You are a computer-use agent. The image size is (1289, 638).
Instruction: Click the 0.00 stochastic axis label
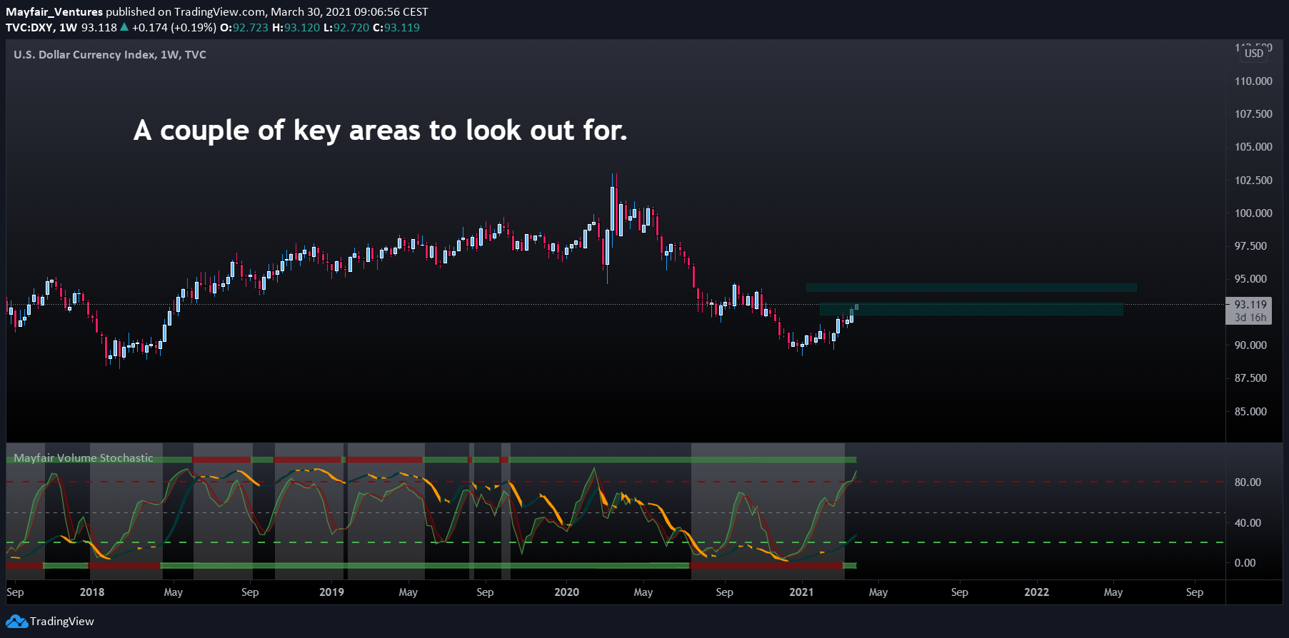point(1245,563)
